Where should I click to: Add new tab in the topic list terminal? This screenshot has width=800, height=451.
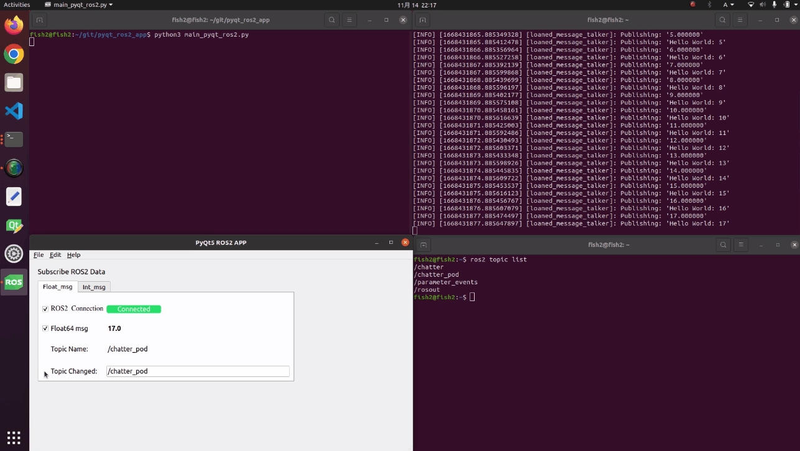point(422,245)
